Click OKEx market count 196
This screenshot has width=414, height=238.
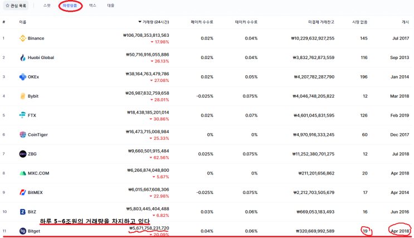(363, 77)
